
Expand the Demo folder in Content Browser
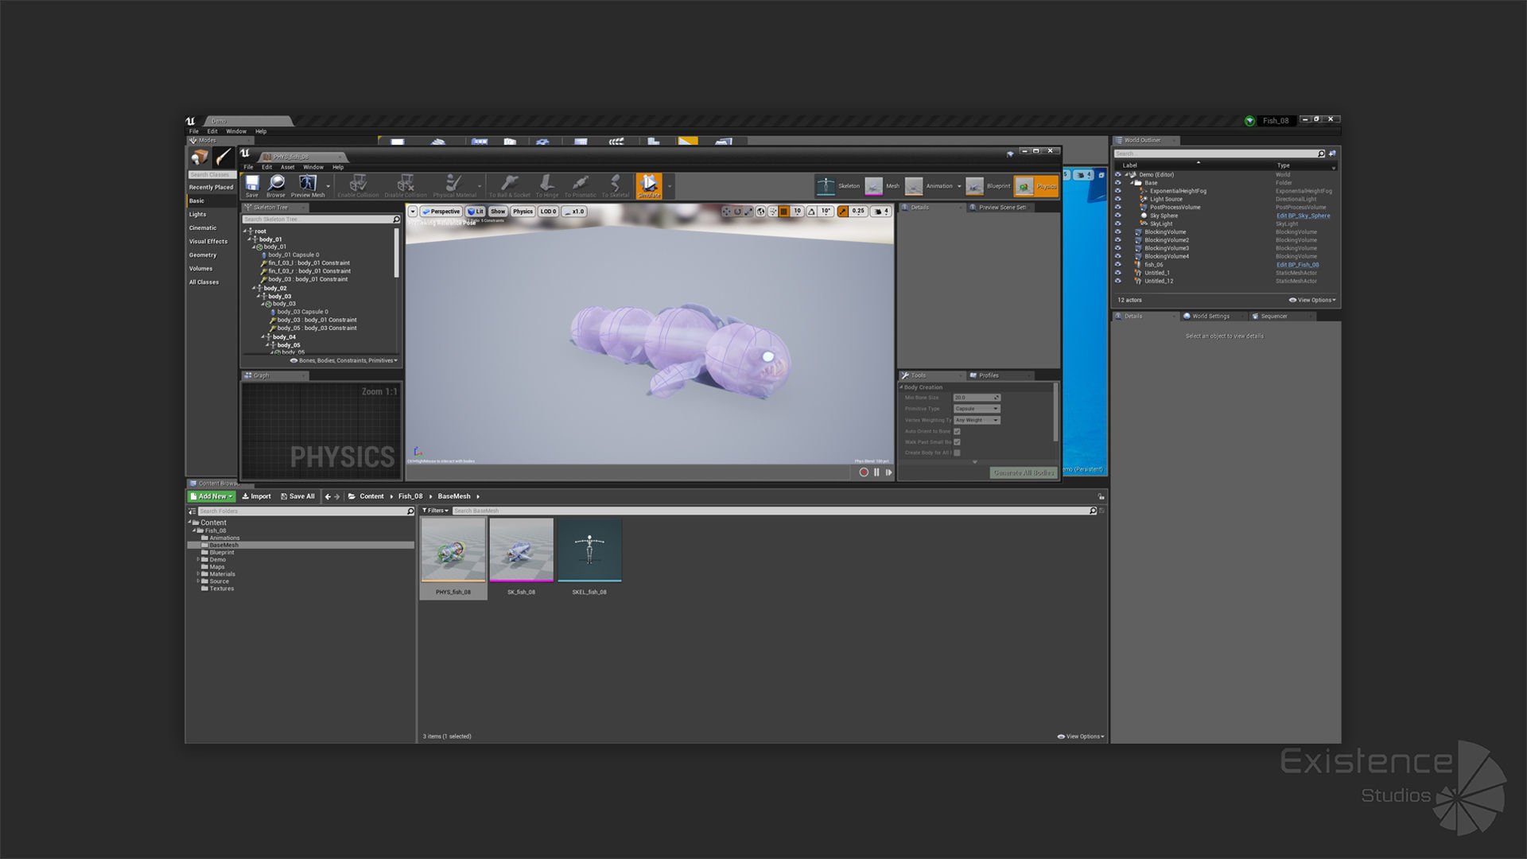pos(198,559)
